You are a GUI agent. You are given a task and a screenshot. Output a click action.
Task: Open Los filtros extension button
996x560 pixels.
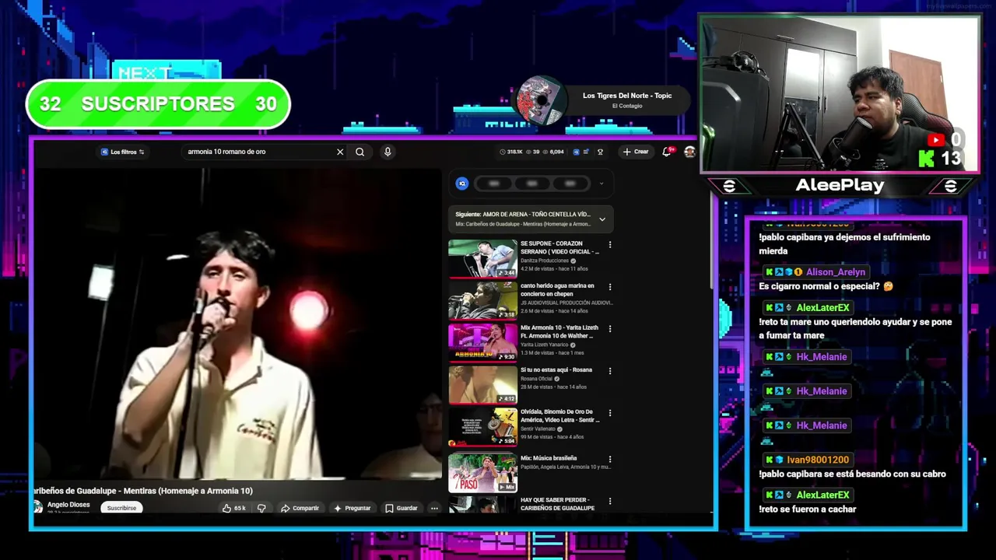pyautogui.click(x=123, y=152)
